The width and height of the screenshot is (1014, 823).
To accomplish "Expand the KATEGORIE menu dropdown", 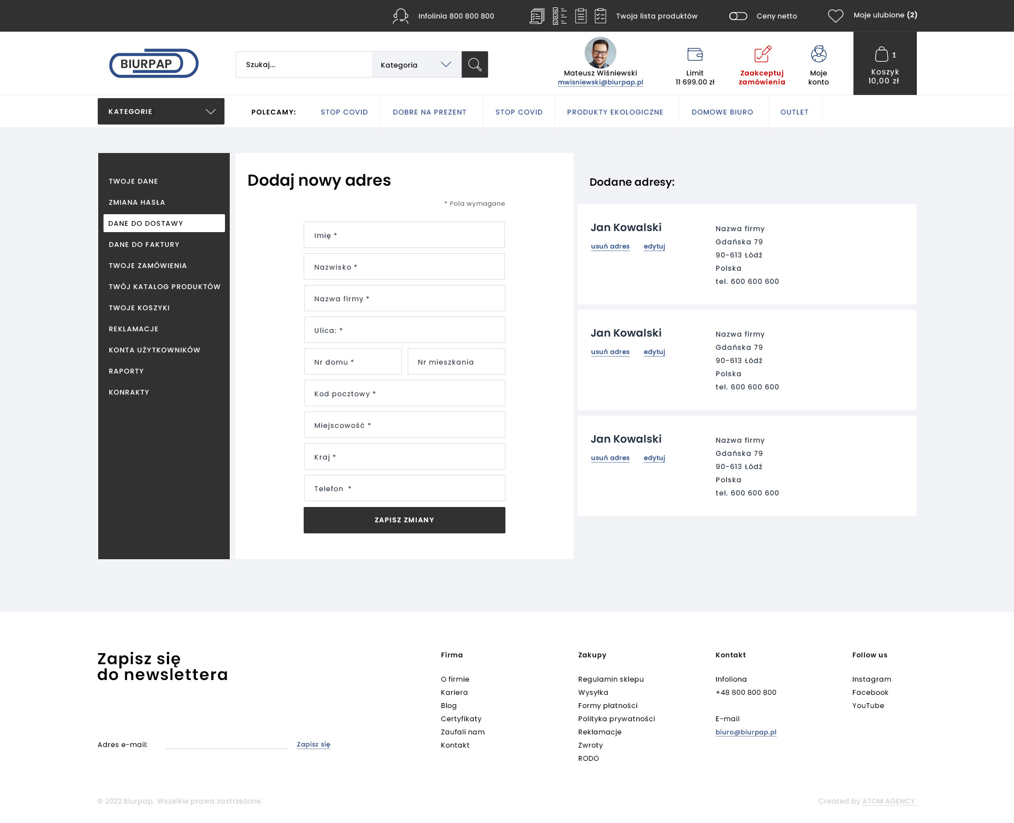I will [x=161, y=111].
